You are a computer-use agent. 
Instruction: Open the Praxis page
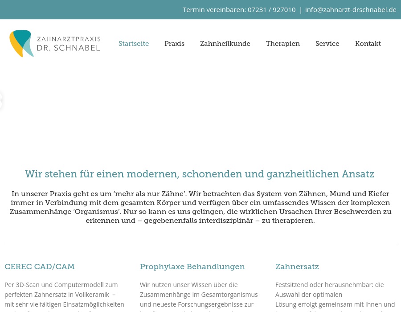[174, 43]
